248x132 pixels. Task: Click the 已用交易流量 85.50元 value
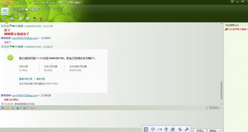point(48,70)
